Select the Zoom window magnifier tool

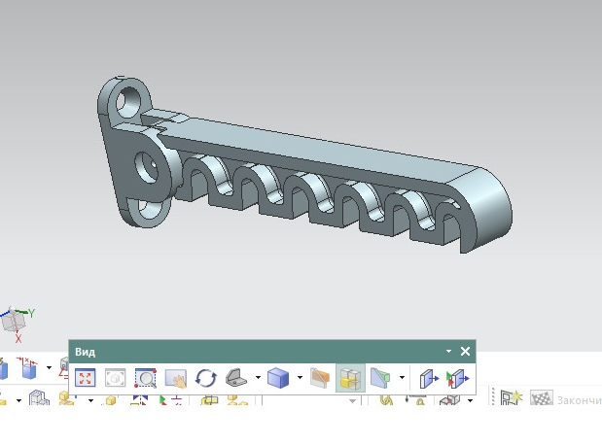[x=145, y=378]
